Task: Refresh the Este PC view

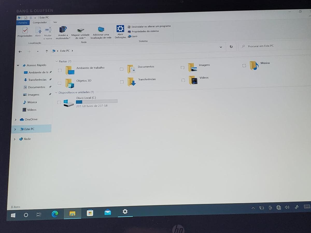Action: pos(231,47)
